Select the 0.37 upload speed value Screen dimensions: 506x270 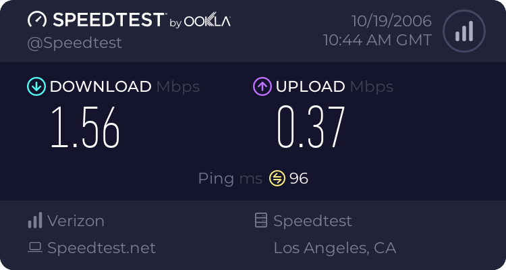click(x=311, y=126)
